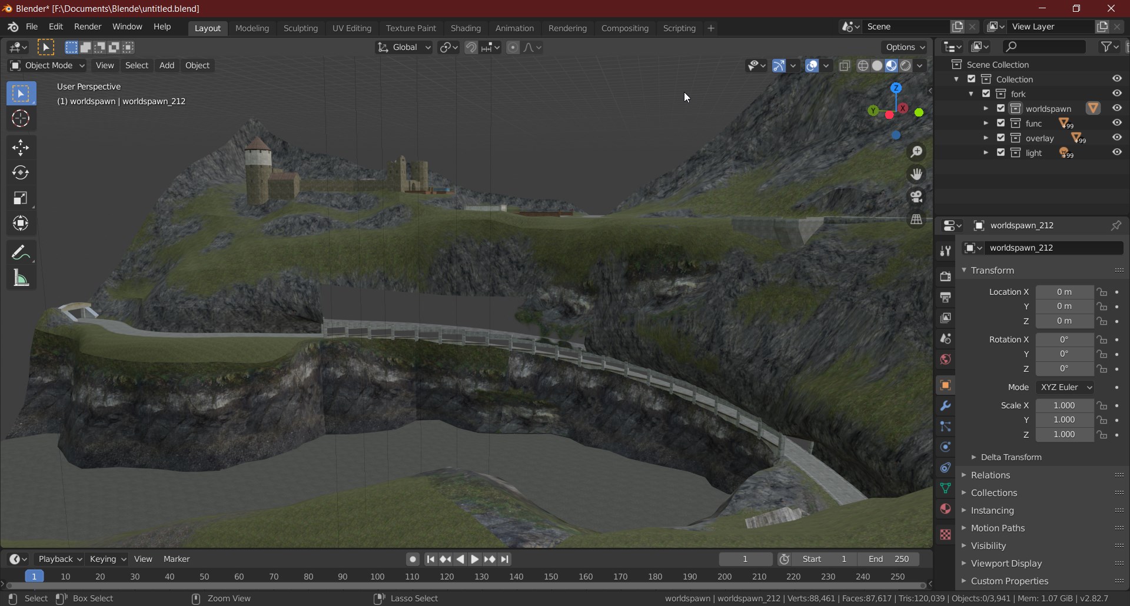Uncheck the light collection checkbox

1001,152
